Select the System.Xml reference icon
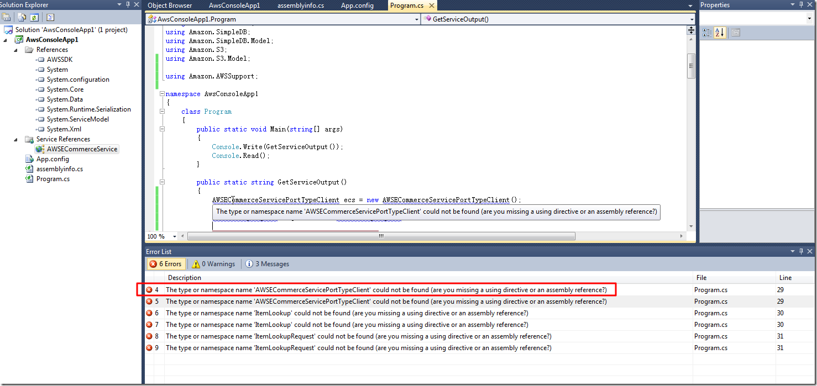 pyautogui.click(x=40, y=129)
